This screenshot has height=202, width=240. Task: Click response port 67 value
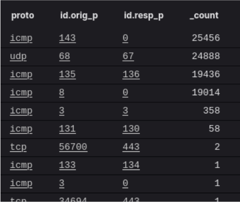pyautogui.click(x=128, y=56)
